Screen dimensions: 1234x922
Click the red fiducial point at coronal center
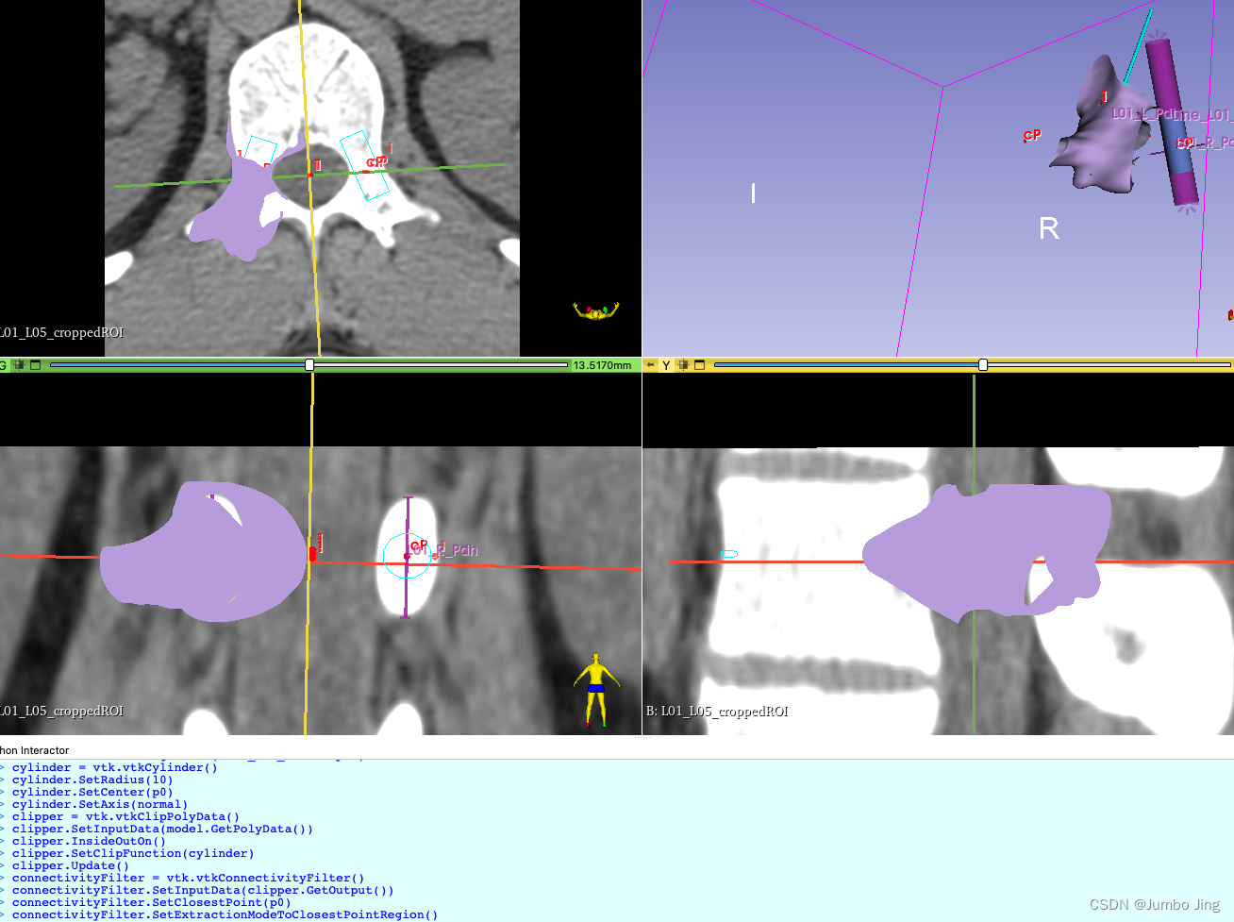click(x=312, y=554)
